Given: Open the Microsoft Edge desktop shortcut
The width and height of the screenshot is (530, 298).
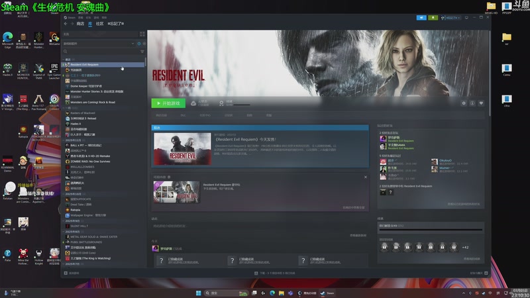Looking at the screenshot, I should 7,40.
